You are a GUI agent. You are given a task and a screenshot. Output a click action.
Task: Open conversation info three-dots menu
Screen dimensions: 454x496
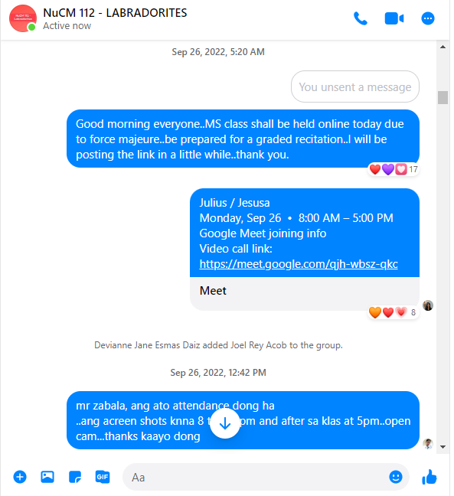point(428,18)
